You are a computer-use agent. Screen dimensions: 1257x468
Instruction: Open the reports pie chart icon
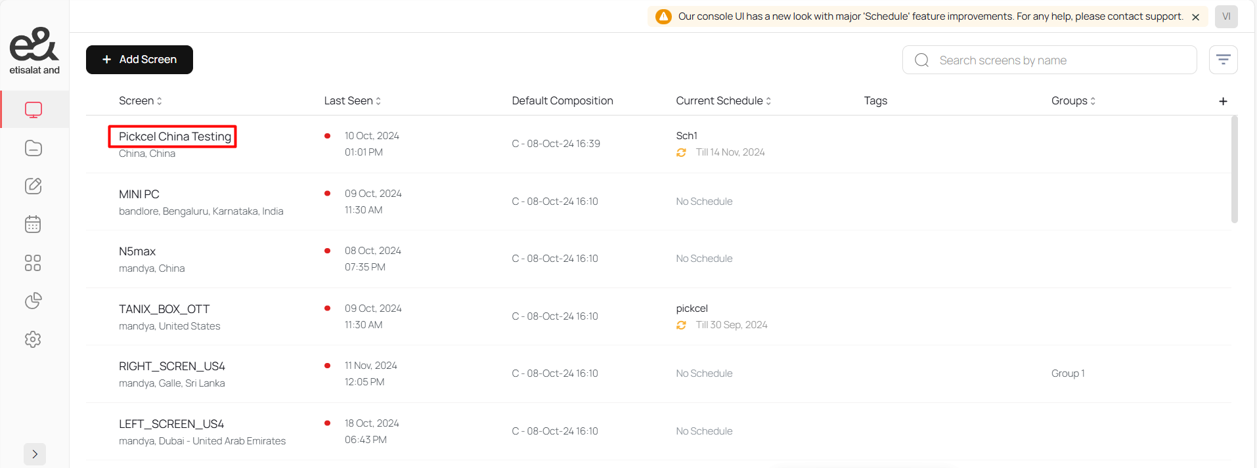33,301
